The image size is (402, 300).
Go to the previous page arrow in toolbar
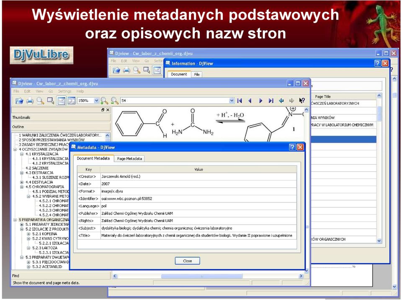click(x=250, y=101)
